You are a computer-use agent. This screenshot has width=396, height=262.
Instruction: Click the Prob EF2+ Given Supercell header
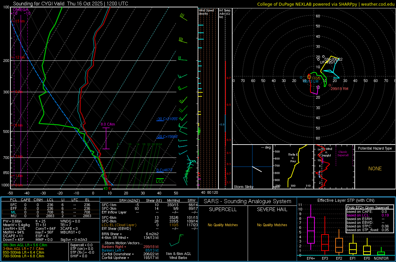(368, 207)
